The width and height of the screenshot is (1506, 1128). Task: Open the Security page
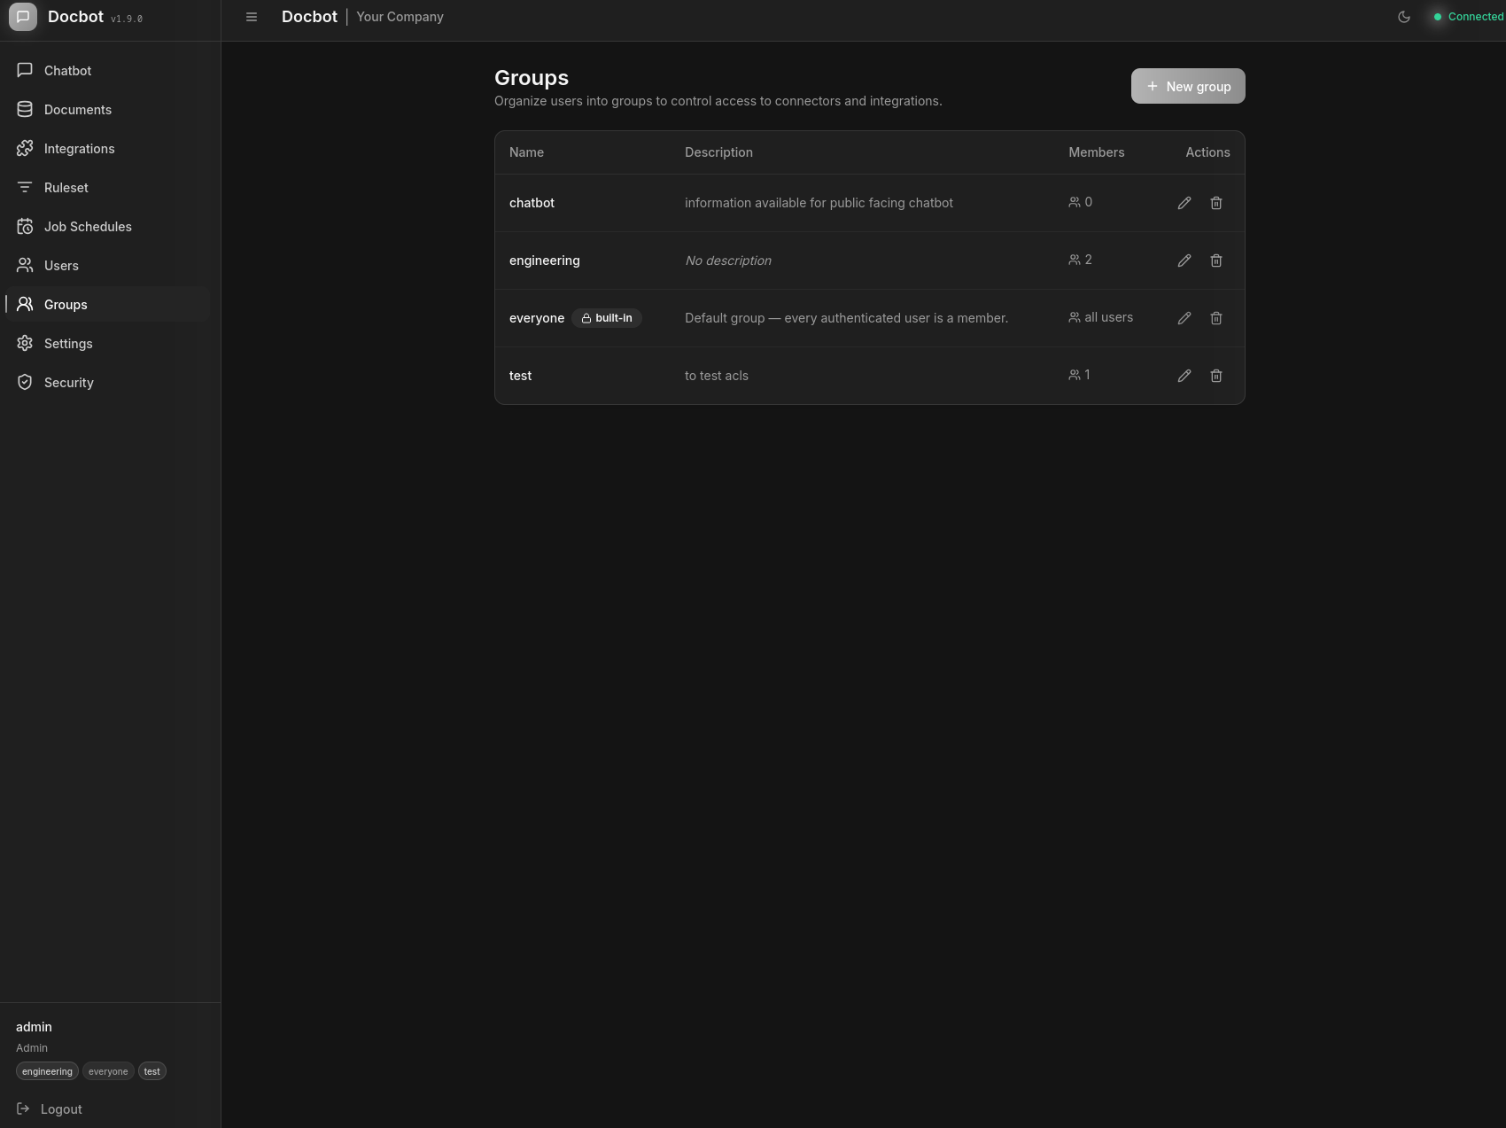click(106, 383)
